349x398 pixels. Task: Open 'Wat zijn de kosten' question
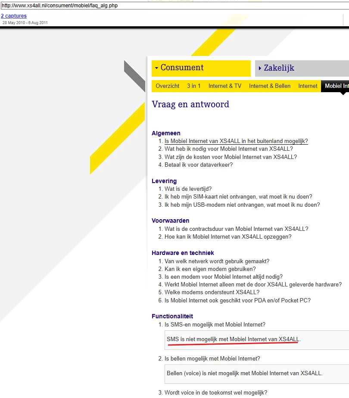[231, 157]
